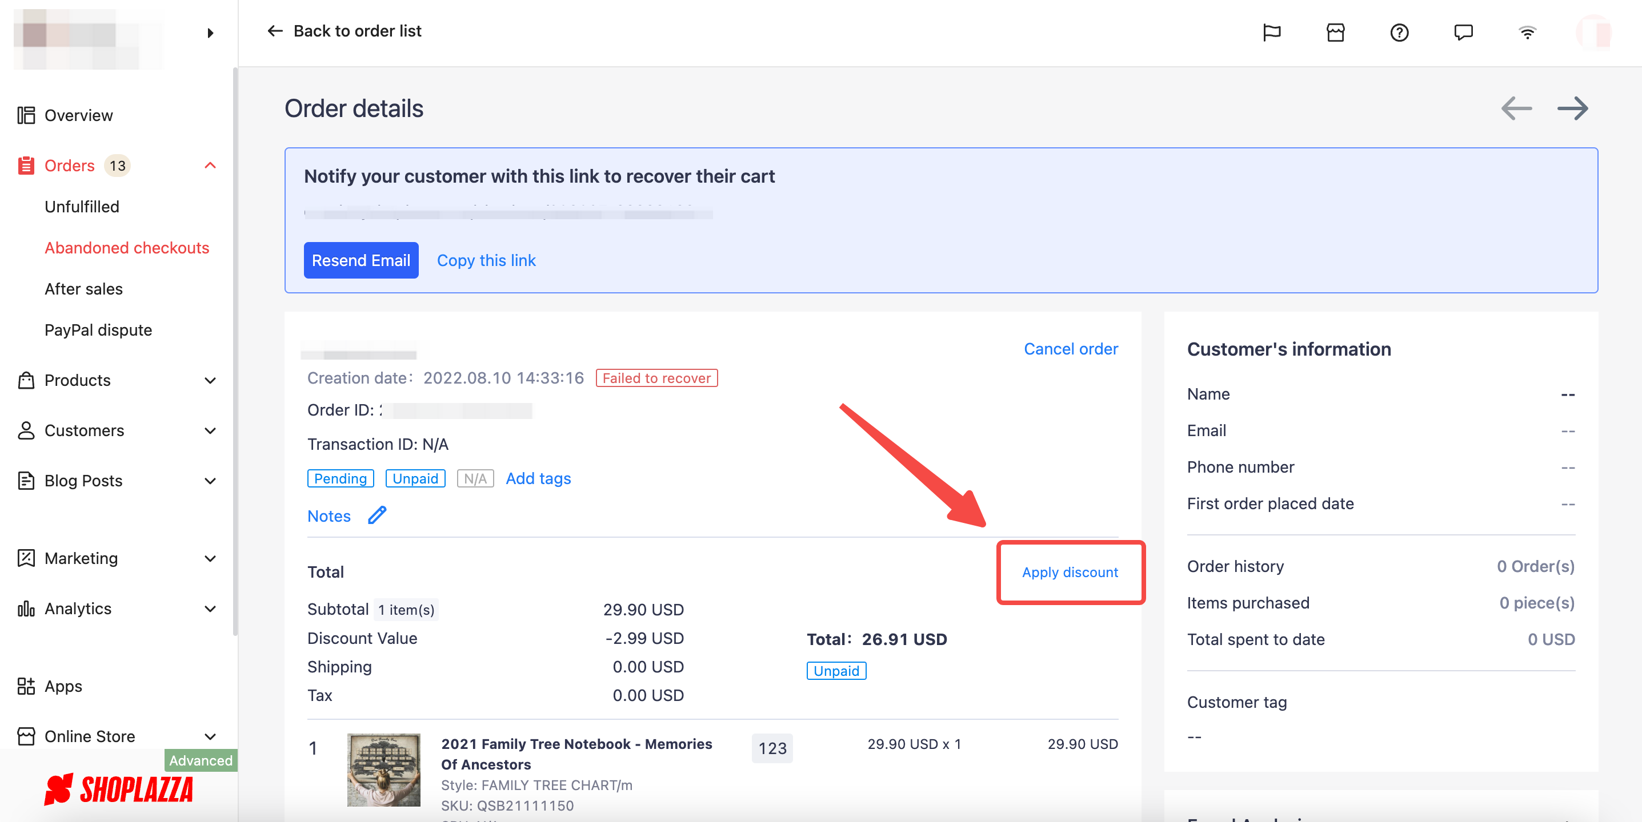Screen dimensions: 1642x822
Task: Open the Apps menu item
Action: click(63, 686)
